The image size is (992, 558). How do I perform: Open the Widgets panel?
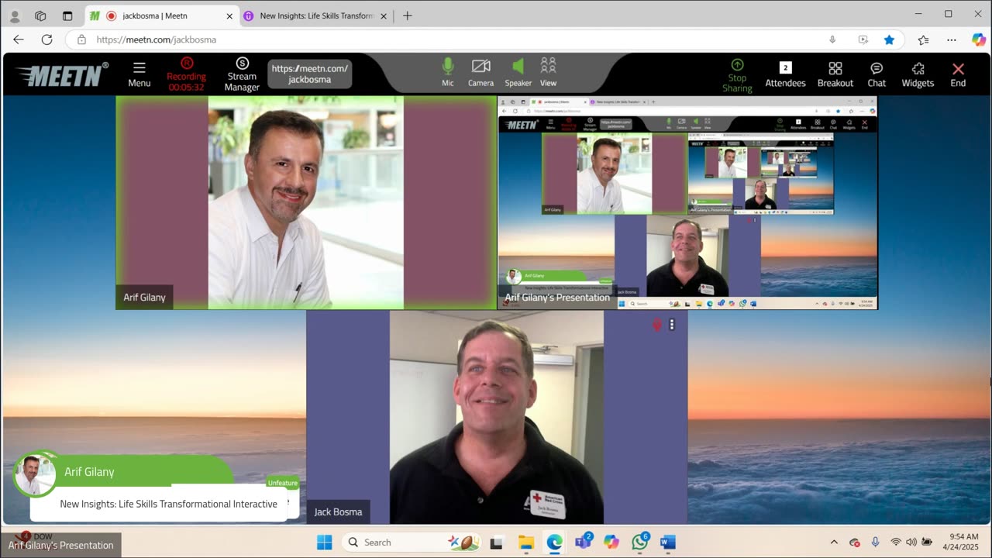(x=918, y=74)
